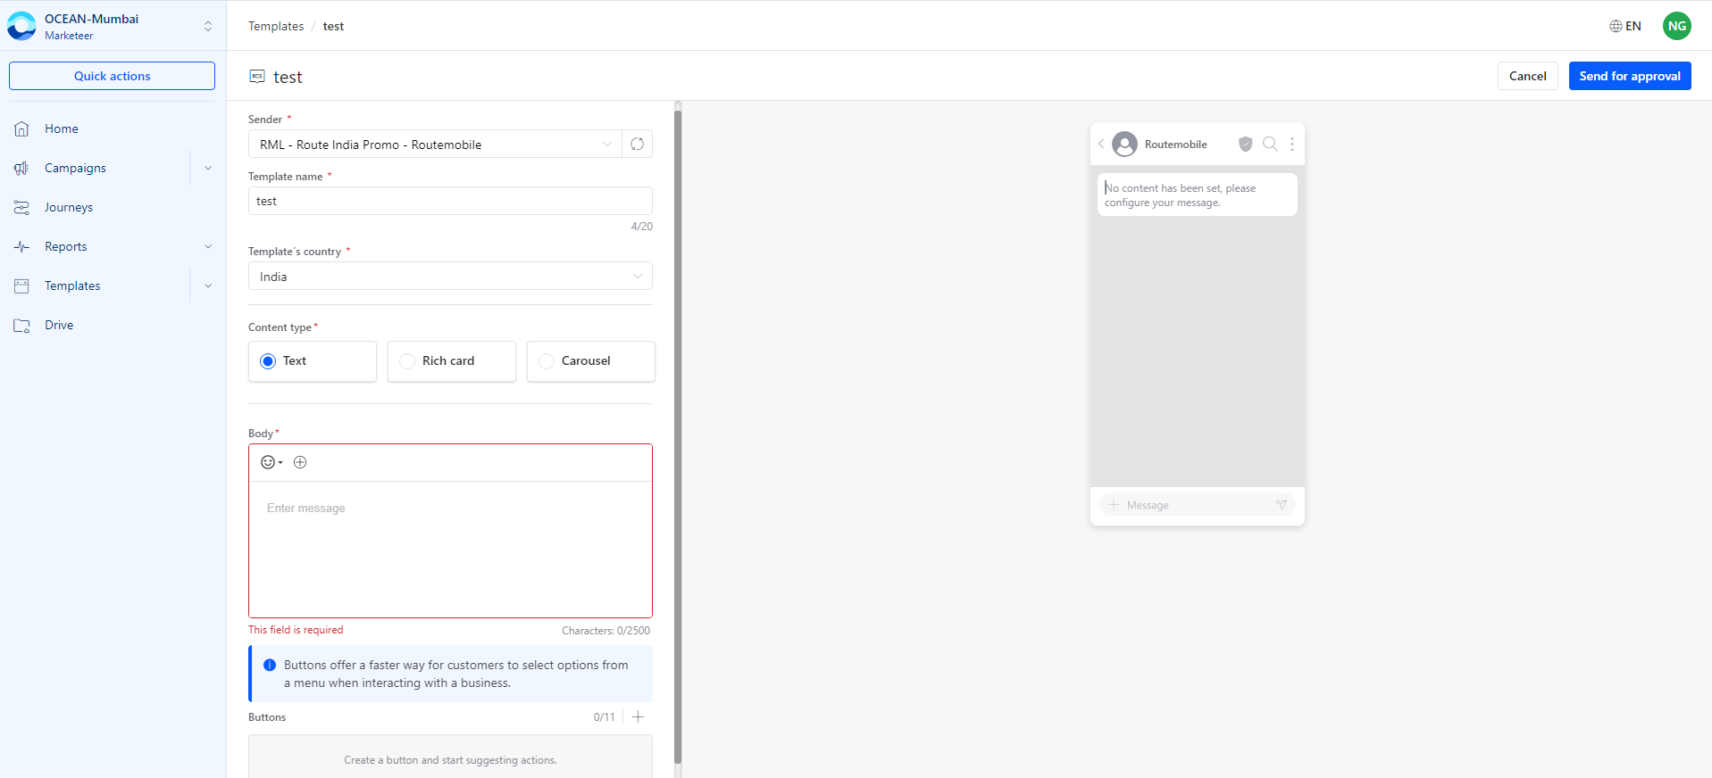Click 'No content has been set' bubble
The width and height of the screenshot is (1712, 778).
click(1197, 194)
